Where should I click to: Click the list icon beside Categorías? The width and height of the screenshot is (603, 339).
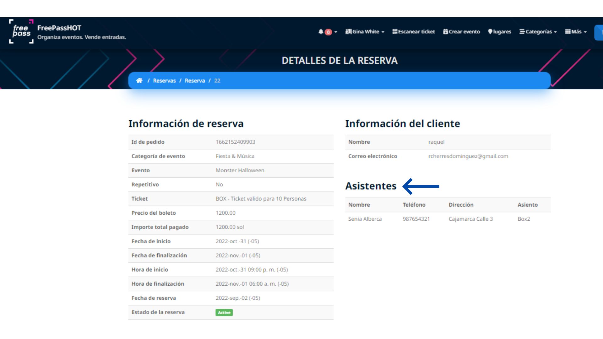point(522,31)
